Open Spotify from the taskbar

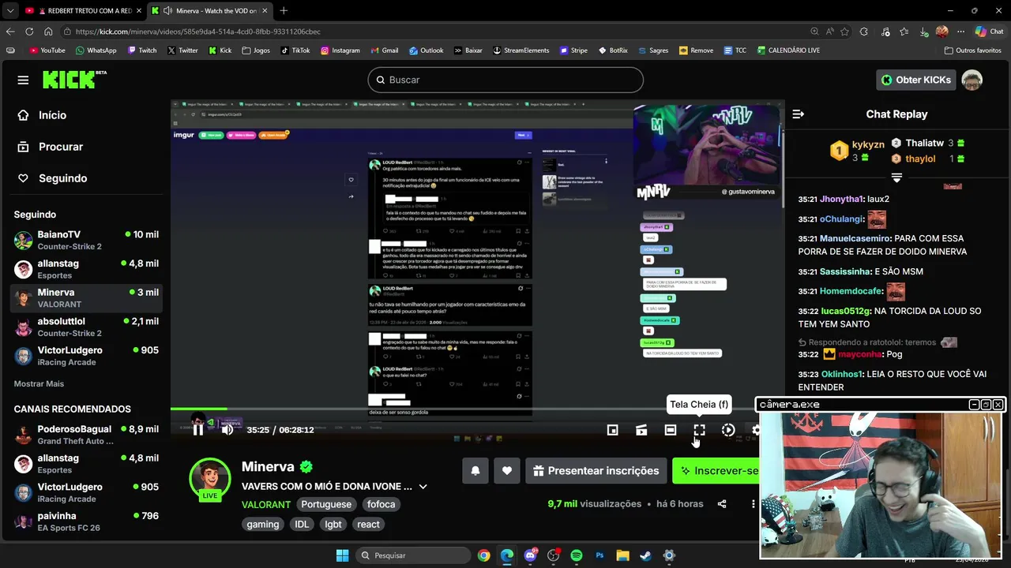576,555
